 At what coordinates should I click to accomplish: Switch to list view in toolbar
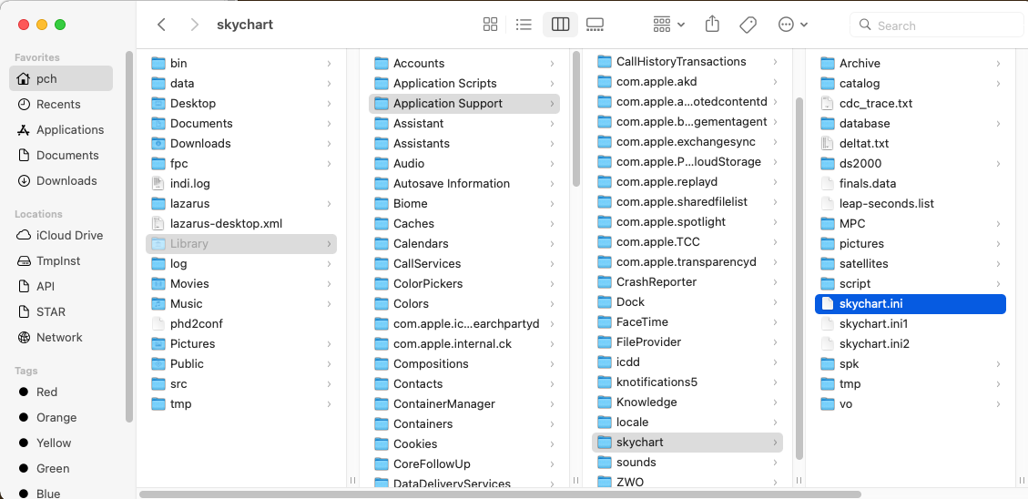524,25
